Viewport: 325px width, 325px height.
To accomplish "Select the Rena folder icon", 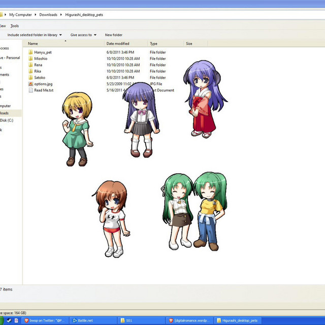I will coord(30,65).
